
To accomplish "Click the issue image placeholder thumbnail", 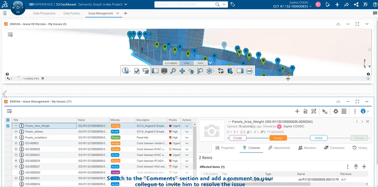I will coord(212,131).
